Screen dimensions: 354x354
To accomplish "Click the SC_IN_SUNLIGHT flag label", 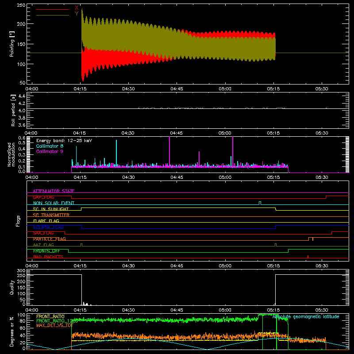I will point(51,209).
